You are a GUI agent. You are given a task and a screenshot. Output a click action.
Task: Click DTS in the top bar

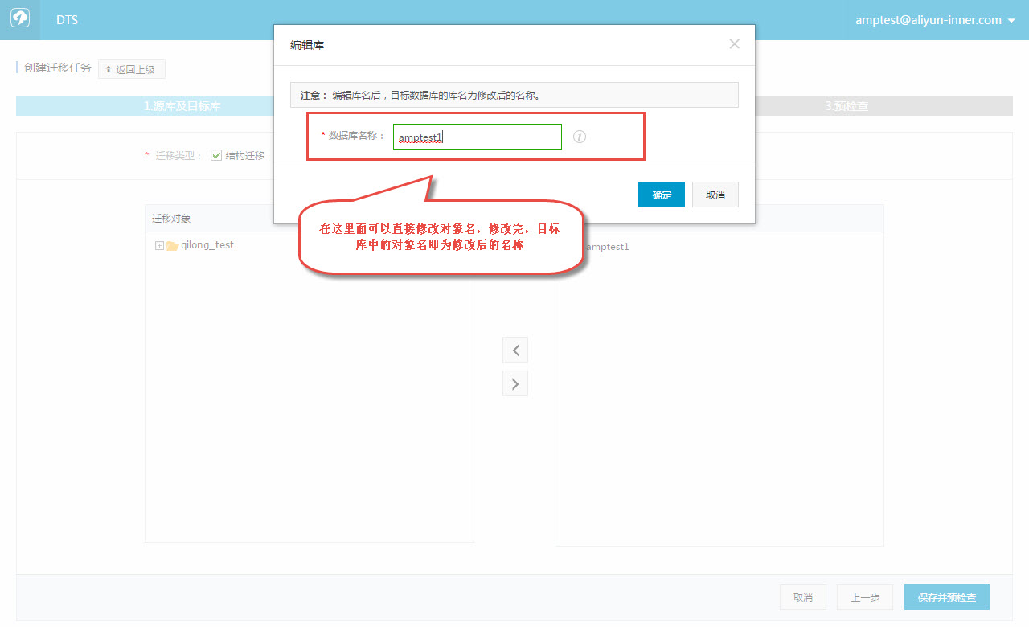(x=68, y=20)
